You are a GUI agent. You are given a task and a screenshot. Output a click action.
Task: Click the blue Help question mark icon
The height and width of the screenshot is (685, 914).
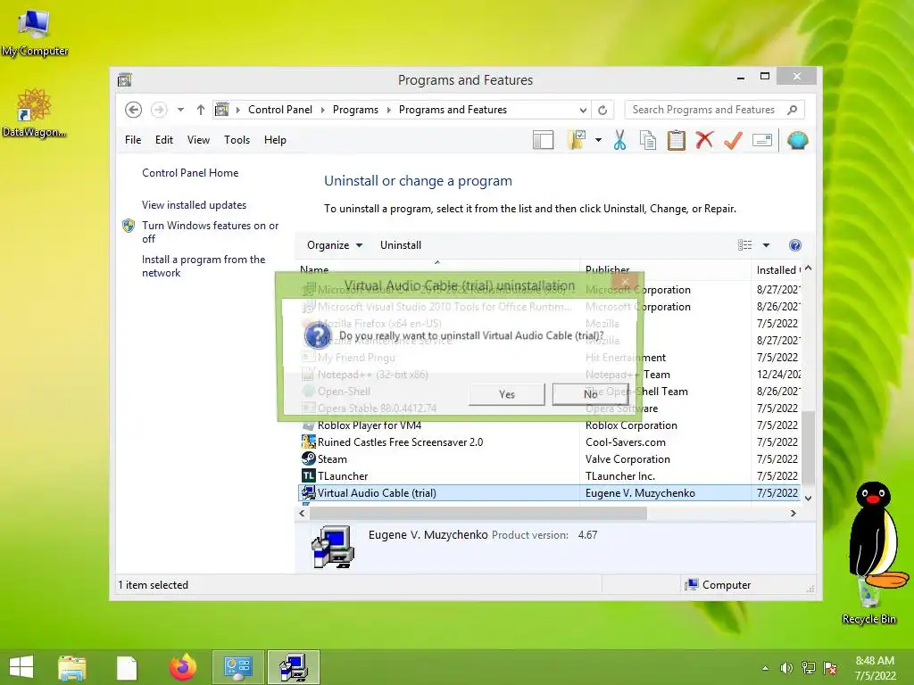click(x=794, y=245)
